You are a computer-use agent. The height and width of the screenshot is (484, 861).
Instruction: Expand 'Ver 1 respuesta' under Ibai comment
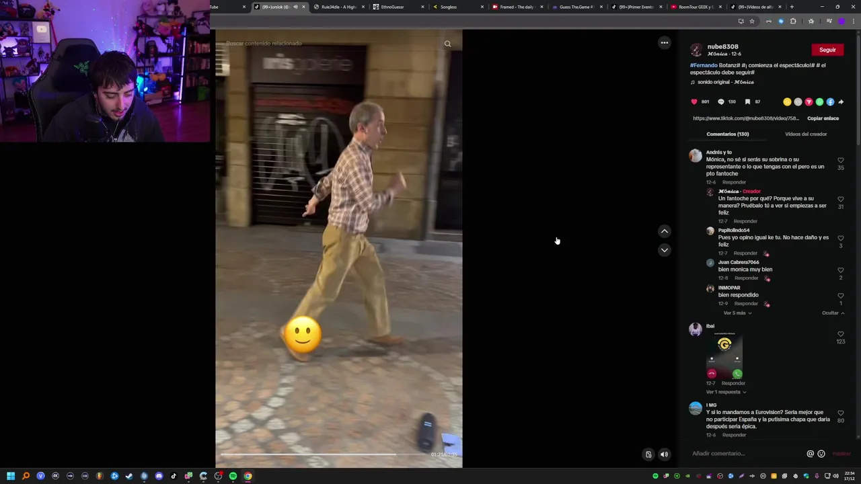pos(726,392)
